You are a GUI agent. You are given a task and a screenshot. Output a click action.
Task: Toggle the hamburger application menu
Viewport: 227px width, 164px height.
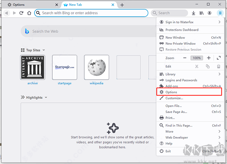pos(220,13)
